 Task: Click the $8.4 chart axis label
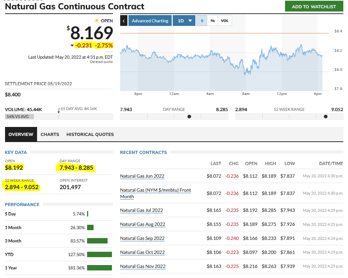pos(338,31)
